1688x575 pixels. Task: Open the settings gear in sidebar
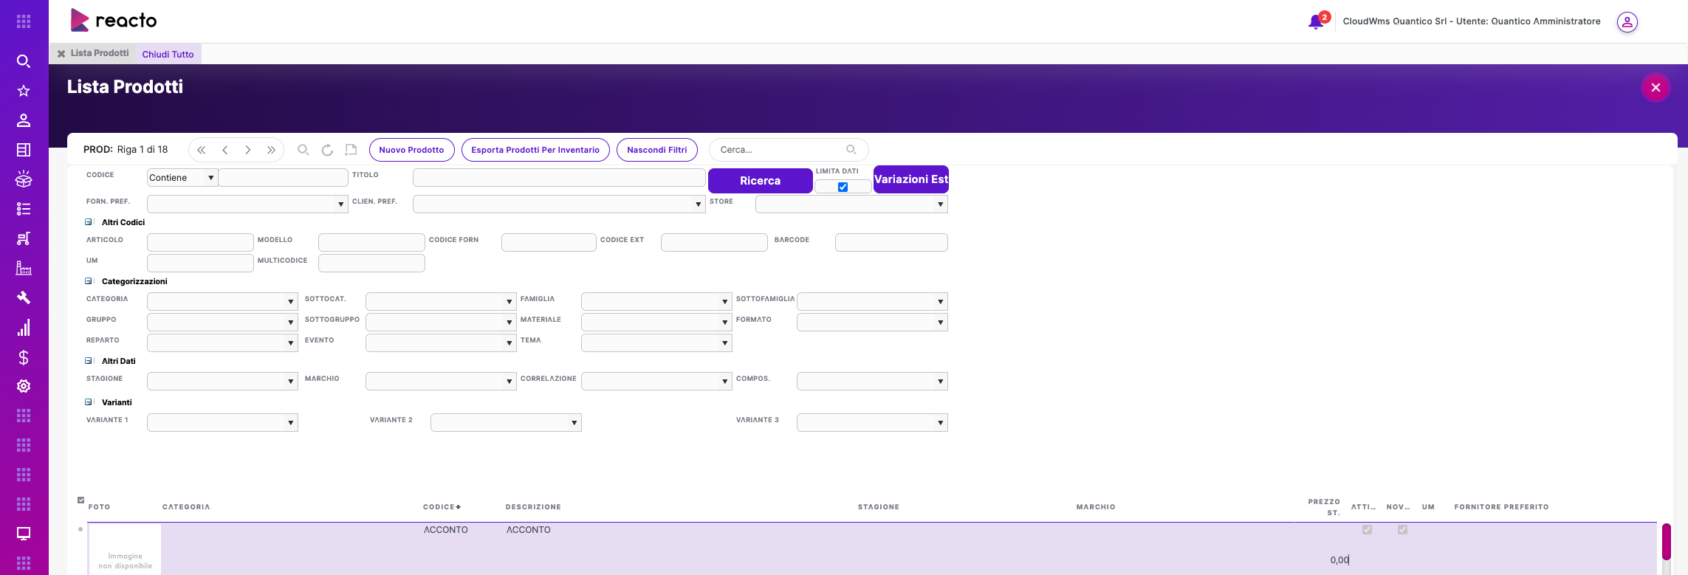(x=24, y=386)
